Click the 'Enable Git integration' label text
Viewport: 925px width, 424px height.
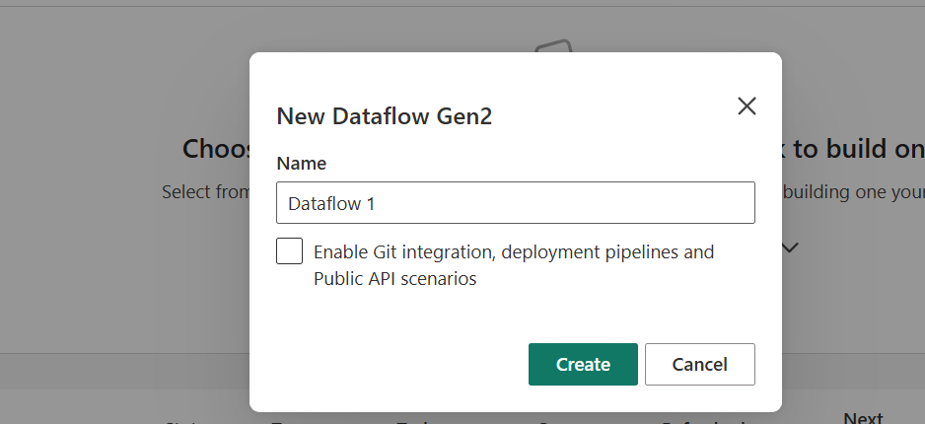point(514,265)
